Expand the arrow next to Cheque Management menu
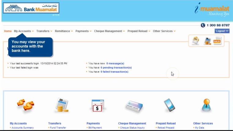This screenshot has height=131, width=233. click(x=124, y=31)
